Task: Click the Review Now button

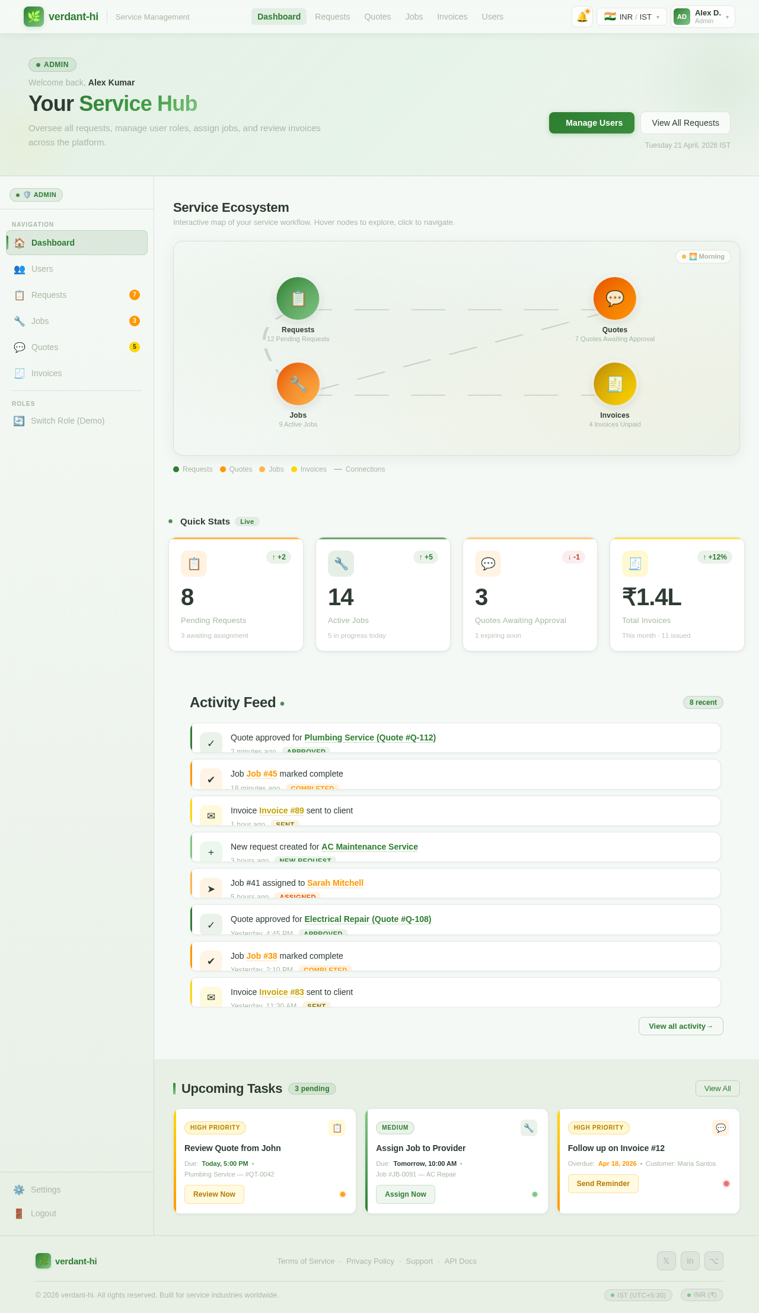Action: point(214,1194)
